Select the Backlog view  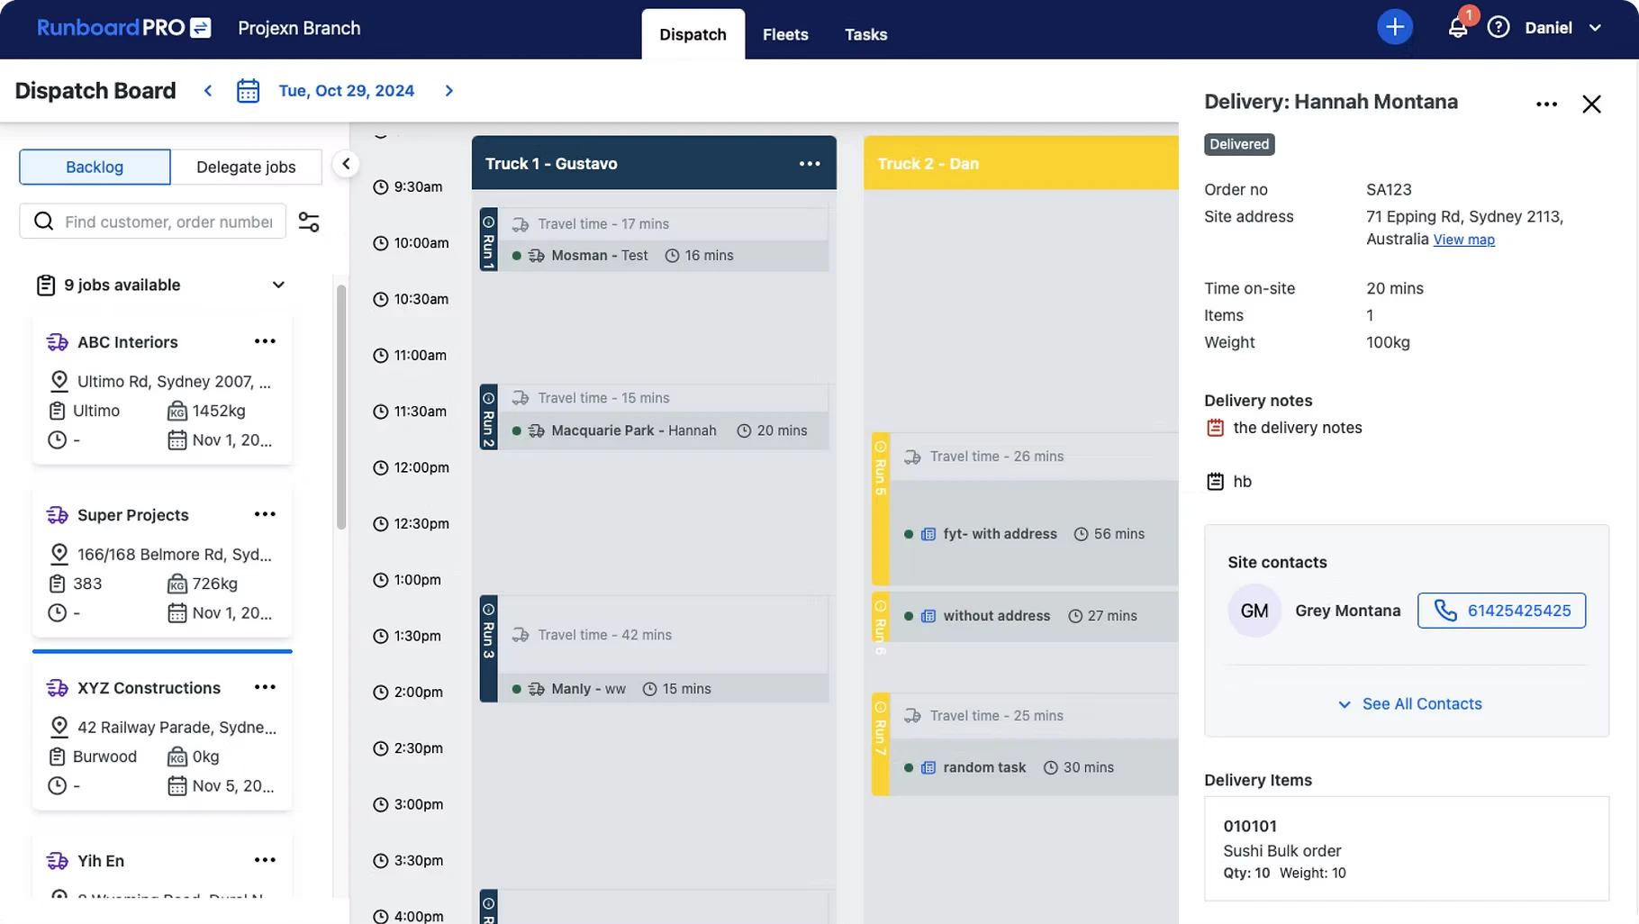(94, 167)
